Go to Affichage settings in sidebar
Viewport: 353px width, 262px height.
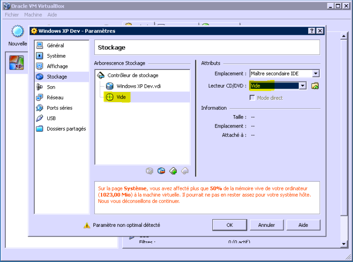[57, 66]
